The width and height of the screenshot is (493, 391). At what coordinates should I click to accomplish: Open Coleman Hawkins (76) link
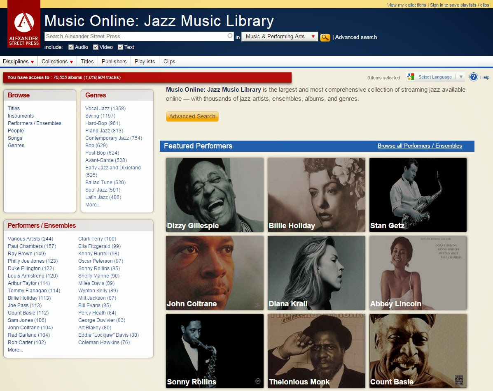pyautogui.click(x=104, y=342)
